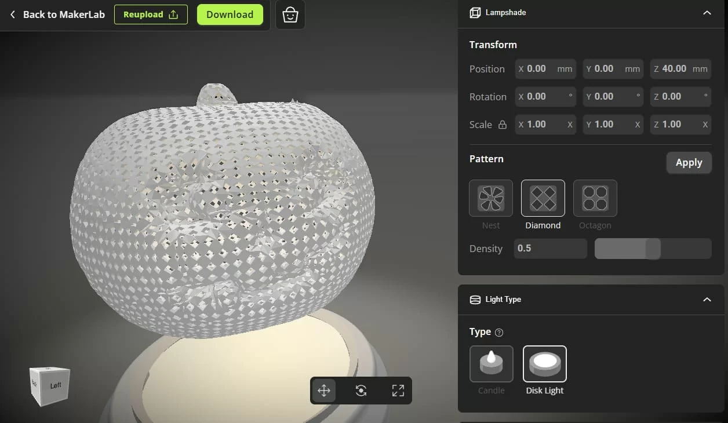Edit Position Z field
Image resolution: width=728 pixels, height=423 pixels.
coord(680,69)
